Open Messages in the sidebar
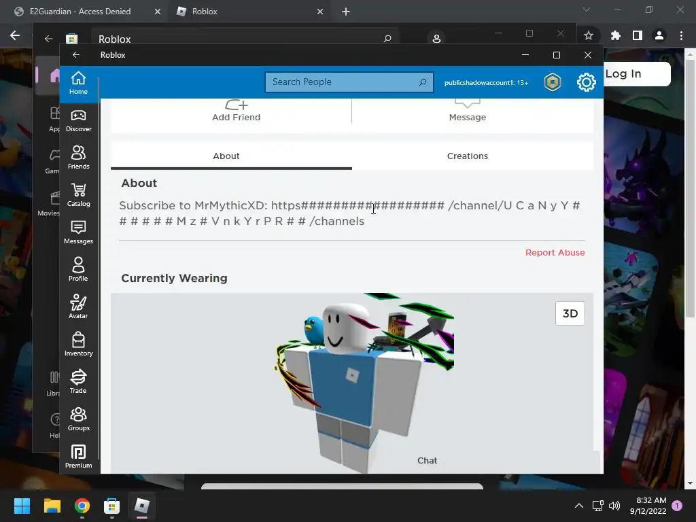This screenshot has height=522, width=696. tap(78, 232)
